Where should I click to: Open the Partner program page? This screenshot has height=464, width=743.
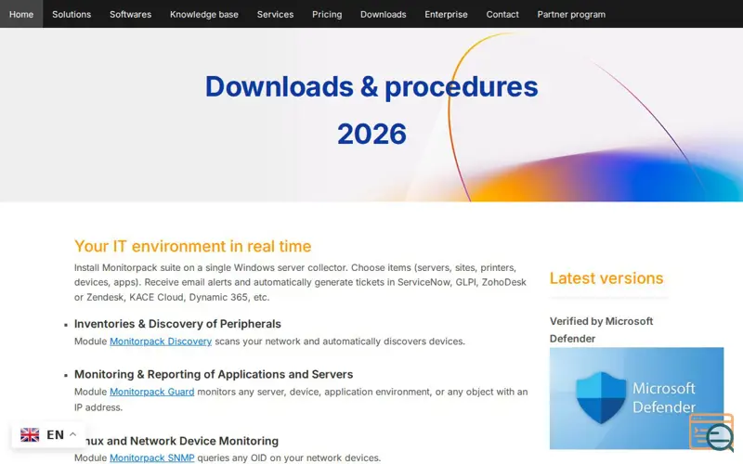[571, 14]
